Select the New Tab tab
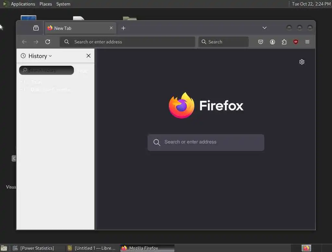The image size is (332, 252). [80, 28]
